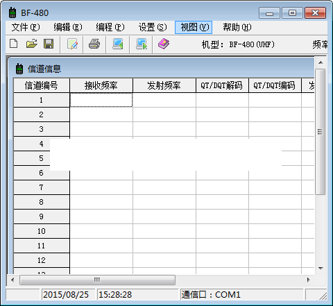This screenshot has width=333, height=306.
Task: Select the 接收频率 column header
Action: (101, 85)
